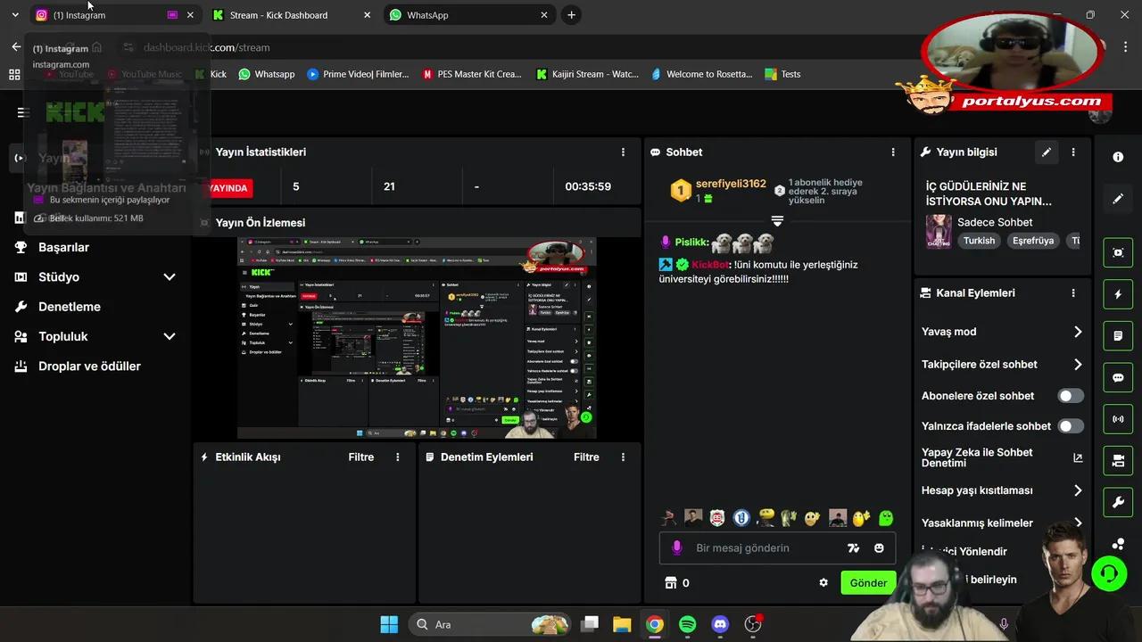The image size is (1142, 642).
Task: Open Yasaklanmış kelimeler options arrow
Action: point(1078,523)
